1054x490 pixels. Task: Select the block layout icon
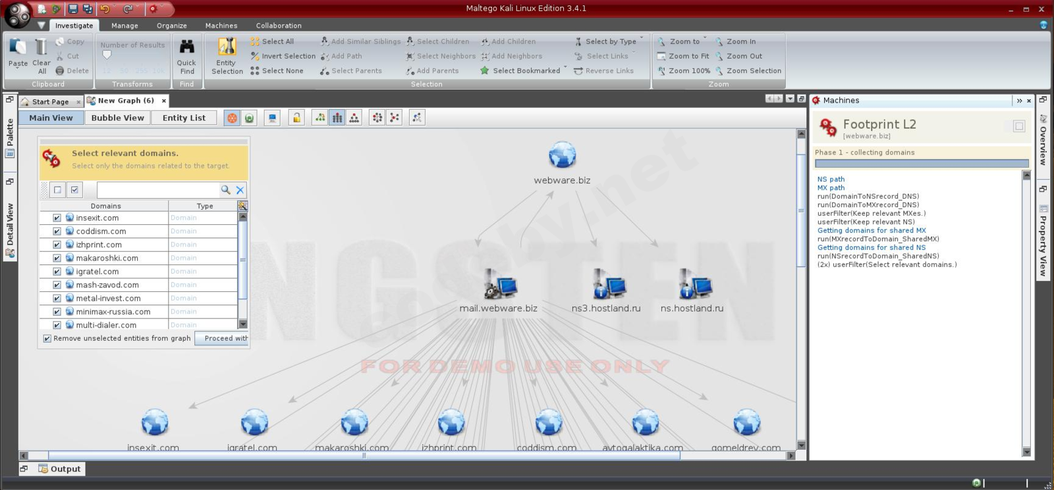pos(320,118)
